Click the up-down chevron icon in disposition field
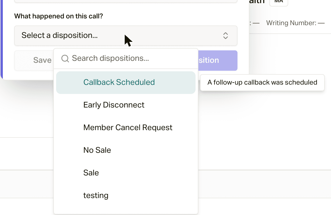 click(226, 36)
